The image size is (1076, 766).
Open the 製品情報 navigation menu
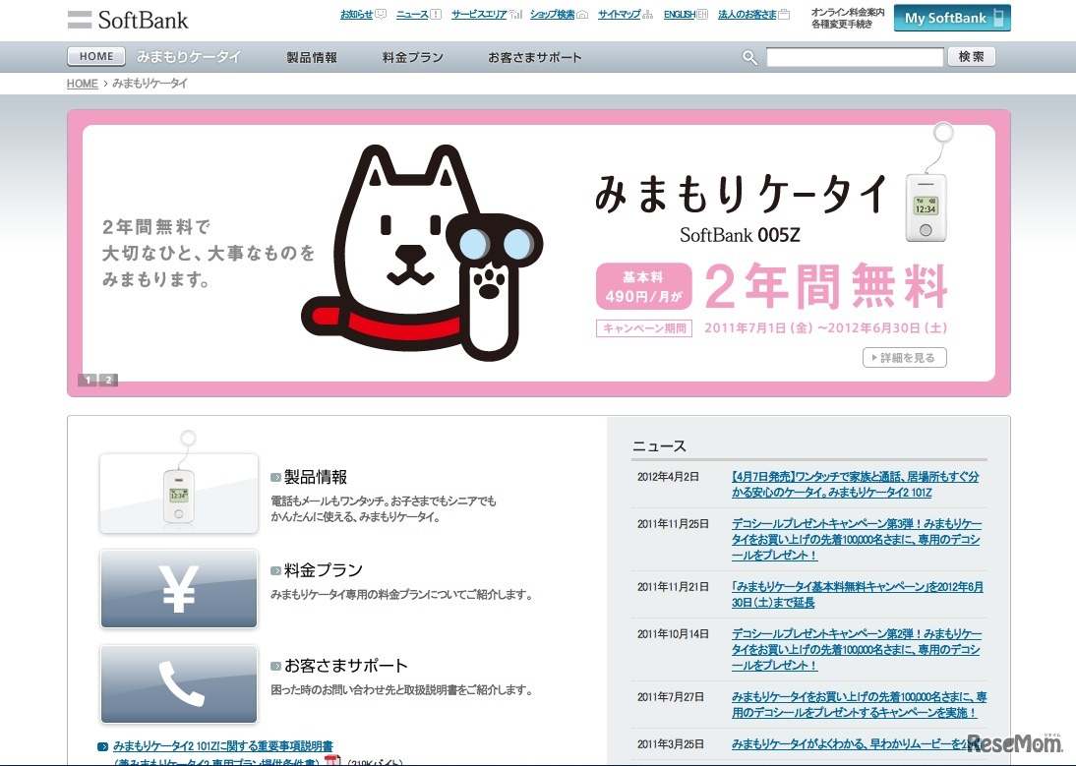click(x=312, y=57)
